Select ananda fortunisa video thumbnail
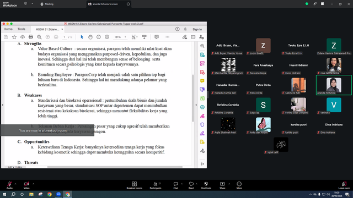Viewport: 353px width, 198px height. click(334, 85)
